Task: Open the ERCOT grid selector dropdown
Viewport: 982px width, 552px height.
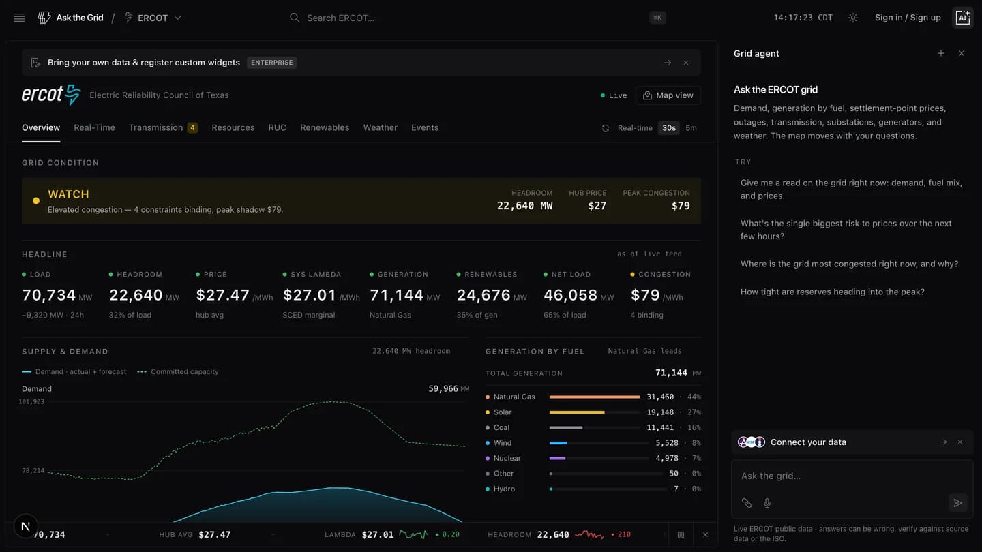Action: pos(153,18)
